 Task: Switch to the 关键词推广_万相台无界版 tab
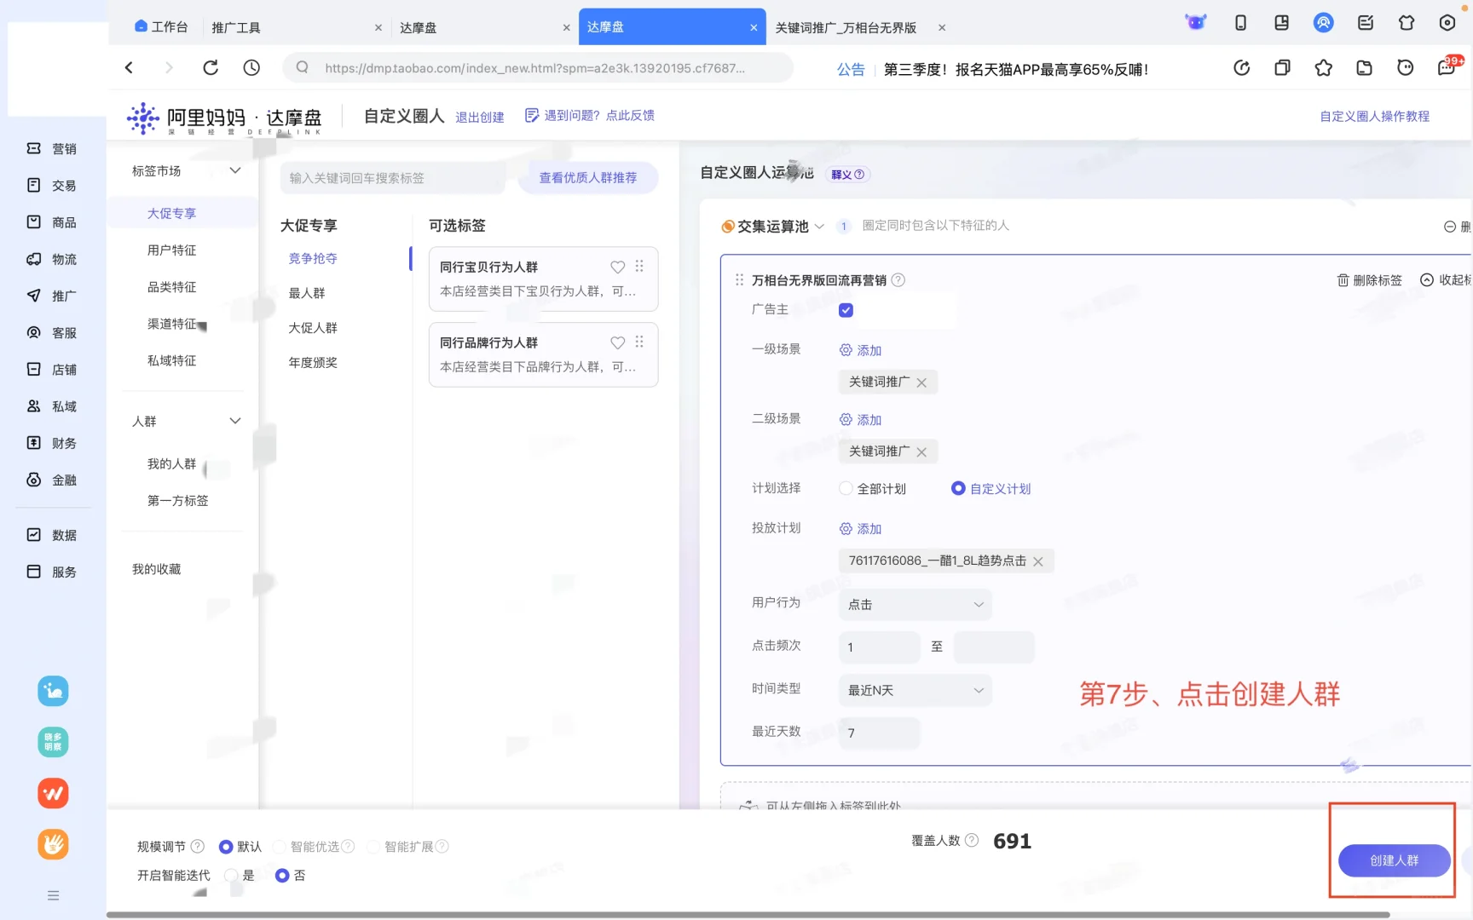point(847,27)
